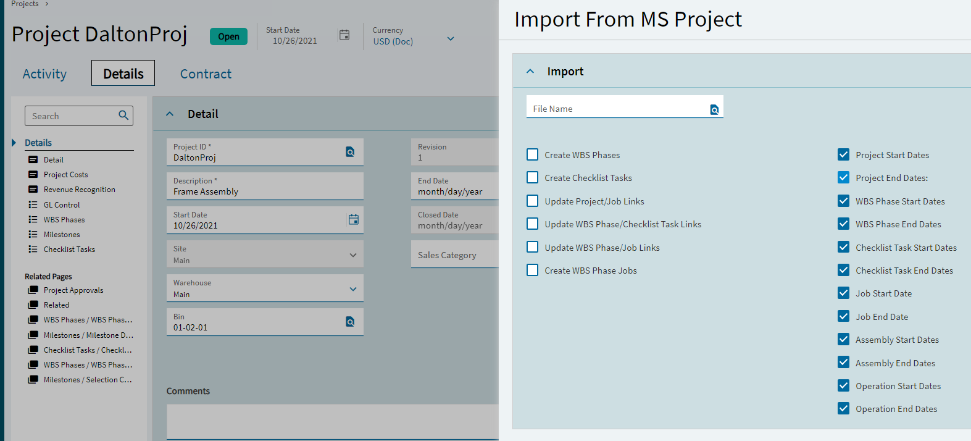Switch to the Activity tab
This screenshot has height=441, width=971.
tap(44, 73)
